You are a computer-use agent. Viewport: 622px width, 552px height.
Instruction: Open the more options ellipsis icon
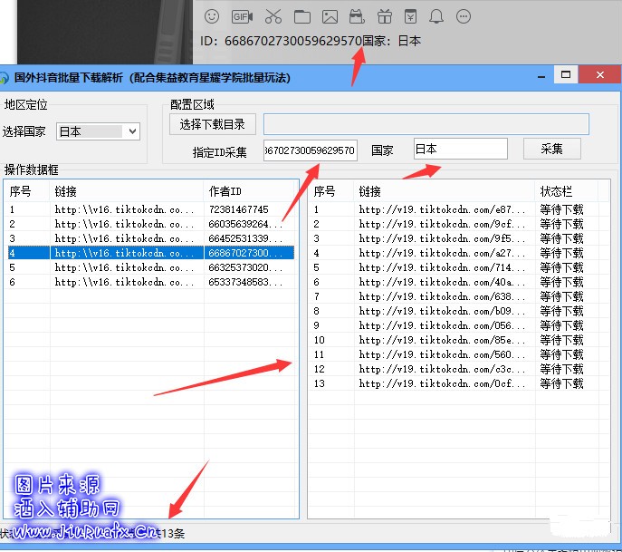463,16
